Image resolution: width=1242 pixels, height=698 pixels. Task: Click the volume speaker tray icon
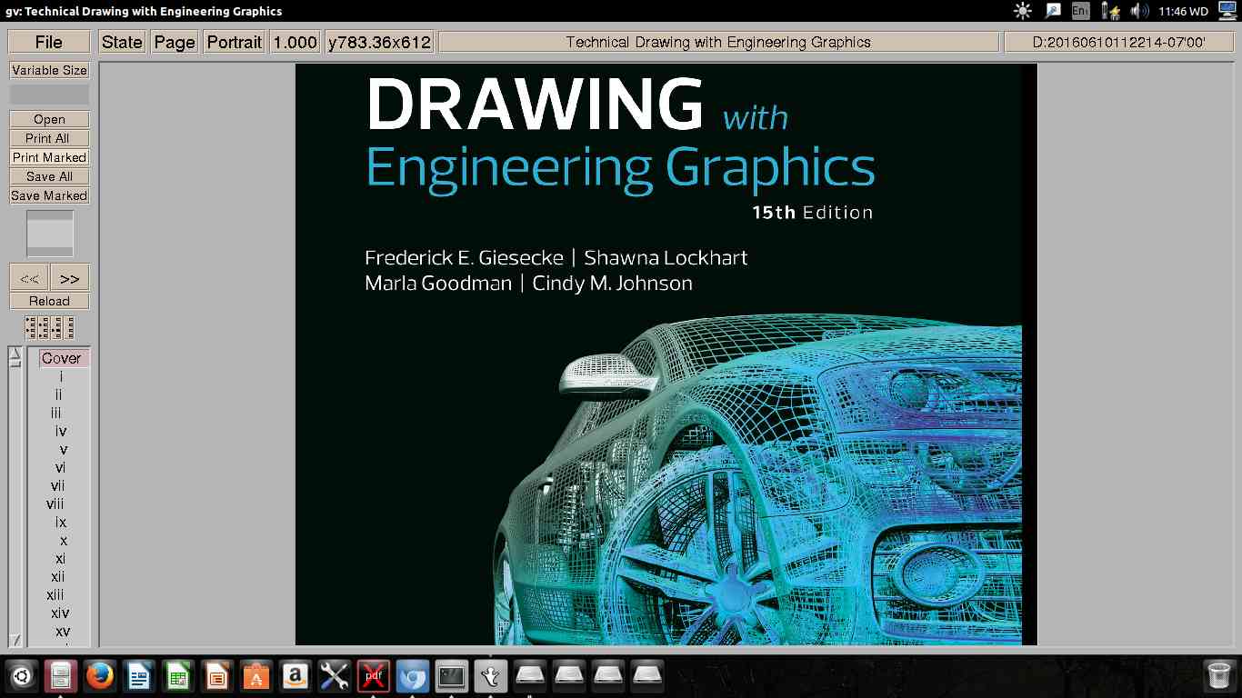coord(1138,11)
